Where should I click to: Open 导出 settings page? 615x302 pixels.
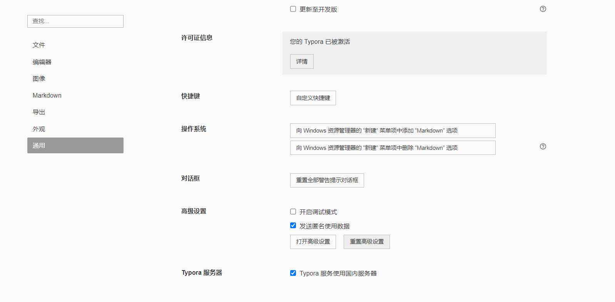(x=39, y=112)
